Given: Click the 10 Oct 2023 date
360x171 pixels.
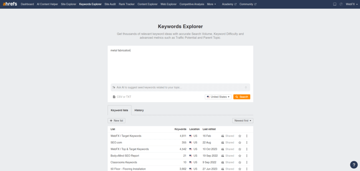Looking at the screenshot, I should point(210,149).
